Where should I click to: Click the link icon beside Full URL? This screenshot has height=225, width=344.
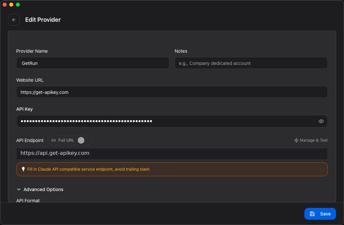pos(54,140)
